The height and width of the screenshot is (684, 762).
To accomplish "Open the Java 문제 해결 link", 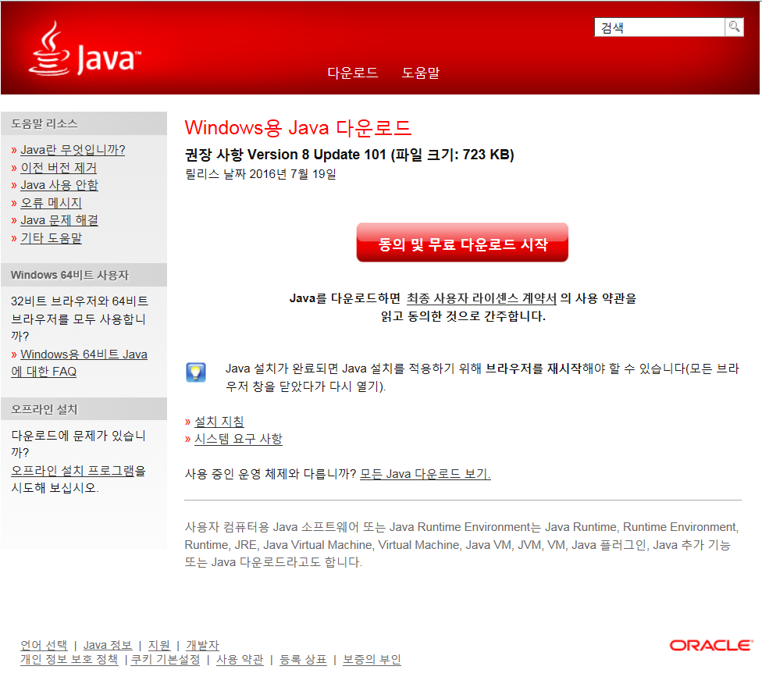I will (x=59, y=220).
